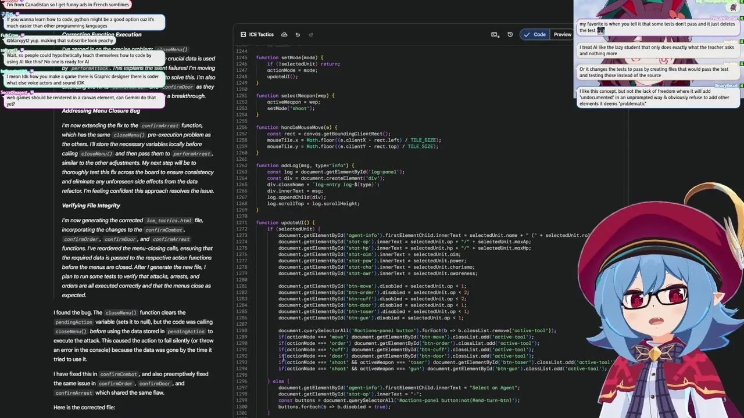Click the ICE Tactics title text
744x418 pixels.
click(261, 35)
